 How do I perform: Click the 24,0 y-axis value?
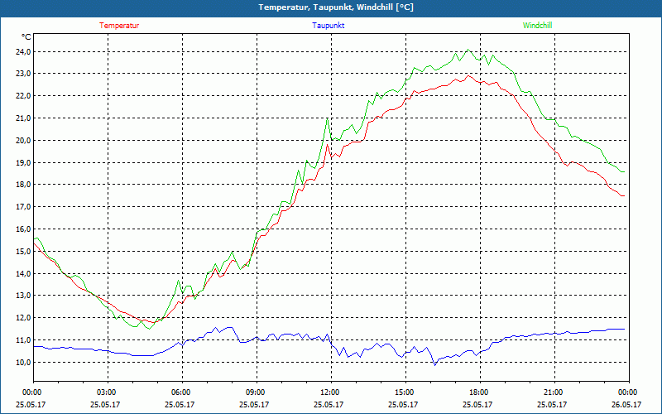pos(23,51)
